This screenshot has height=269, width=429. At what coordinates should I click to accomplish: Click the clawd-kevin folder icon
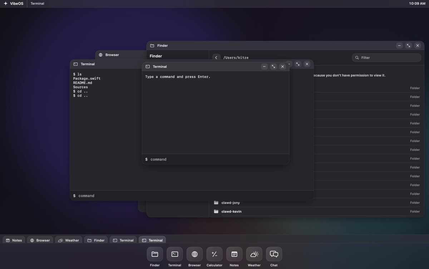point(216,211)
